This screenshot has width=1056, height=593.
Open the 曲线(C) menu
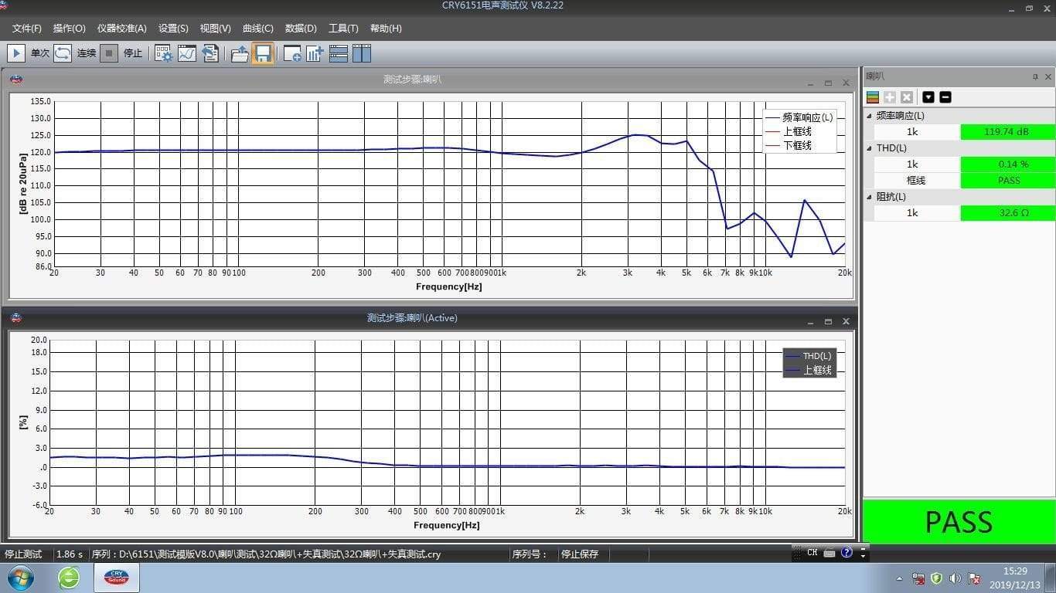tap(257, 29)
